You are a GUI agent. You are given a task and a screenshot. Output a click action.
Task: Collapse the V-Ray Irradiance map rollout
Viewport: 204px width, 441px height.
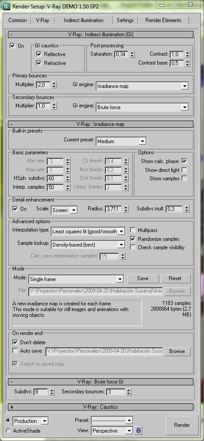click(x=101, y=124)
